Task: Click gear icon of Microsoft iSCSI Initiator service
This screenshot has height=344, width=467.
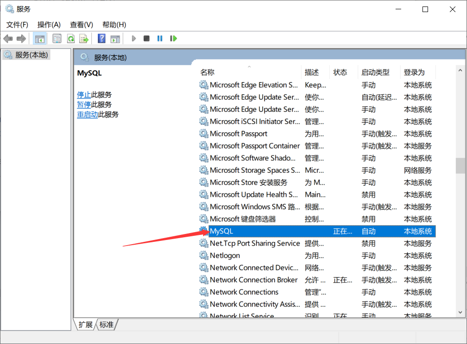Action: [204, 121]
